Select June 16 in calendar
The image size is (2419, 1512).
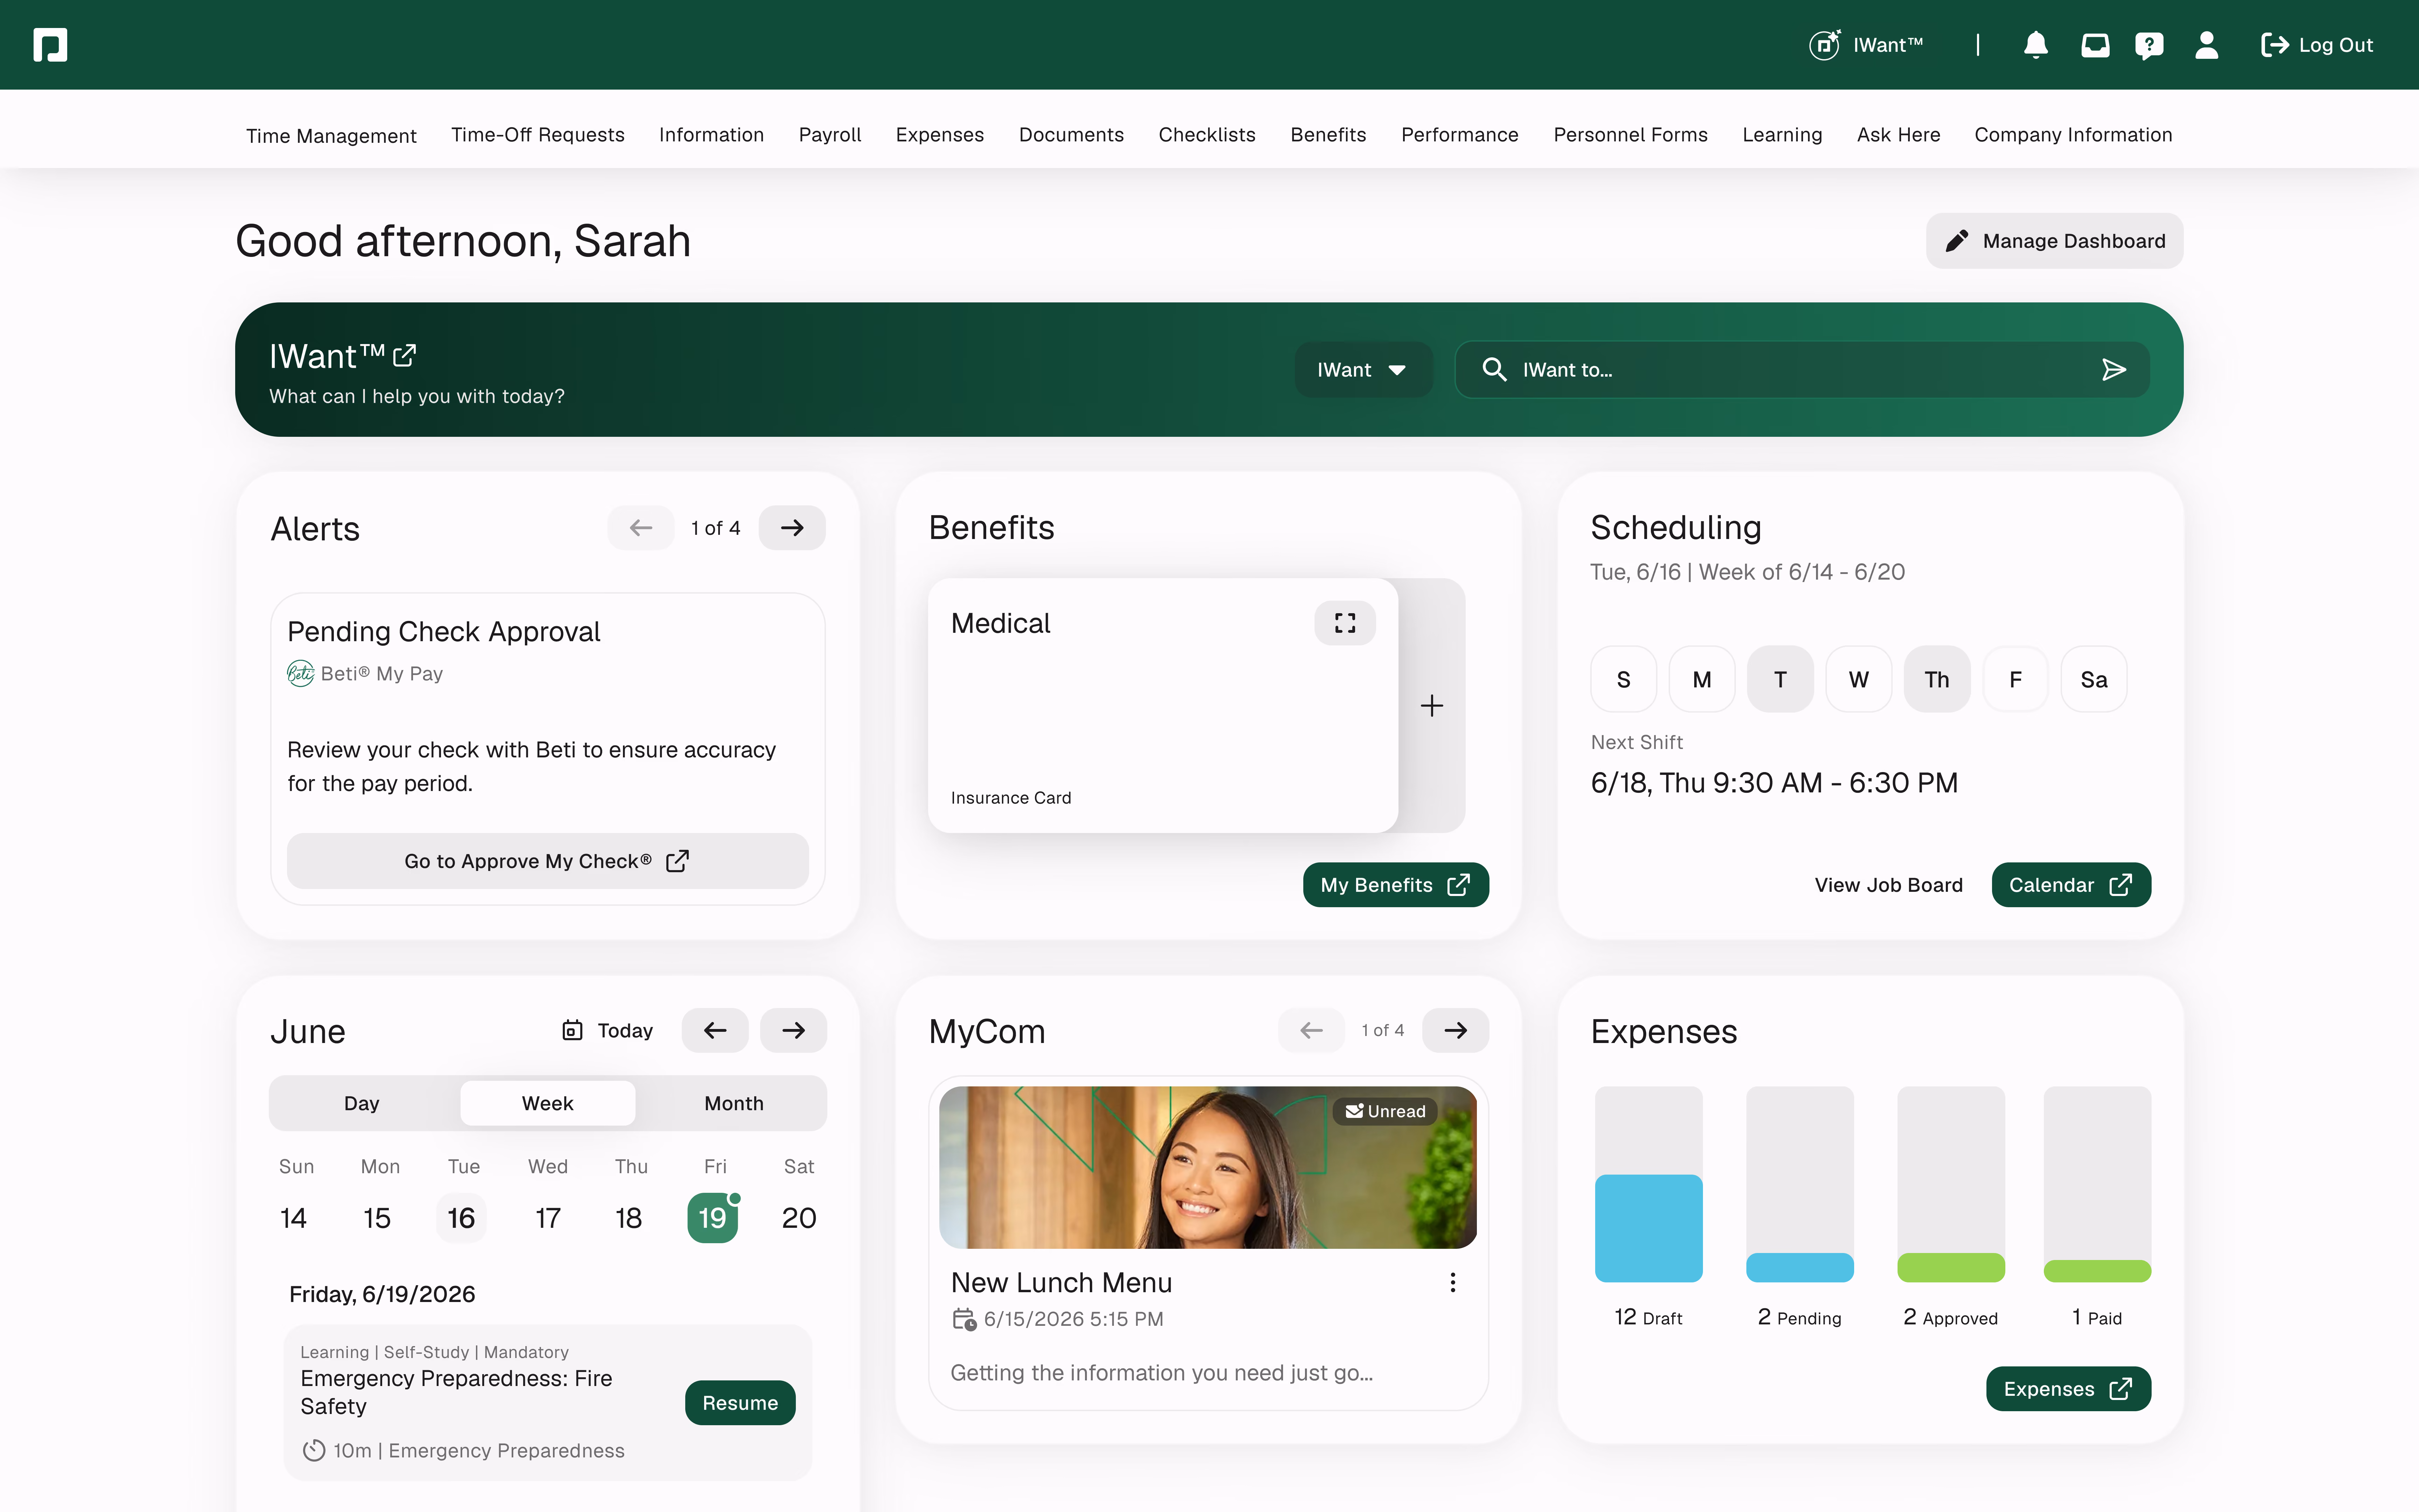tap(461, 1218)
